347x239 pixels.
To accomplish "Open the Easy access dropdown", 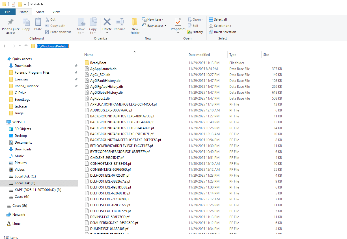I will click(x=154, y=26).
